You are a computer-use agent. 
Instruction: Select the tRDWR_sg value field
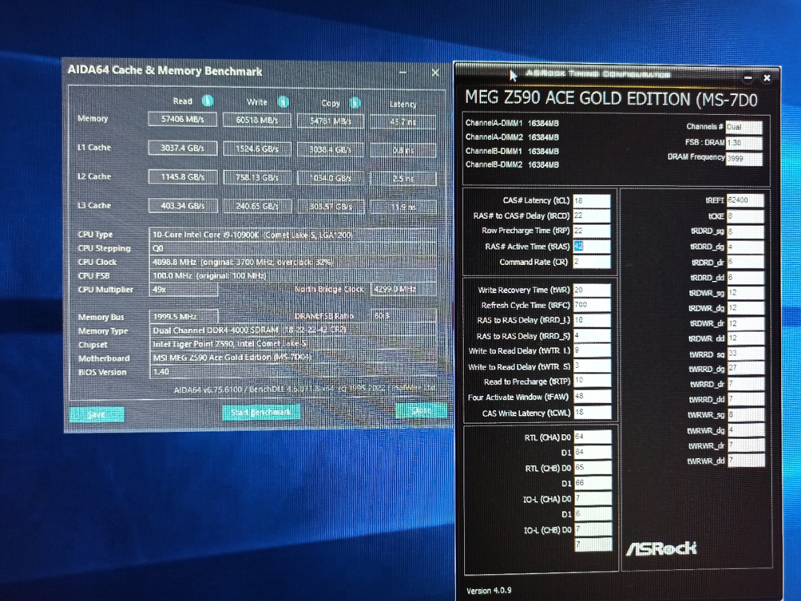[x=745, y=293]
